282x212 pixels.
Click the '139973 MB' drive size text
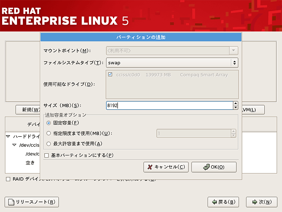coord(158,75)
